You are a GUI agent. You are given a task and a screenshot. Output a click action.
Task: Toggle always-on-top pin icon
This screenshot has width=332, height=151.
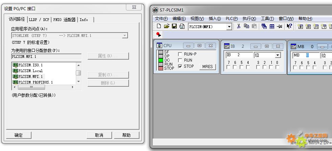click(x=280, y=26)
